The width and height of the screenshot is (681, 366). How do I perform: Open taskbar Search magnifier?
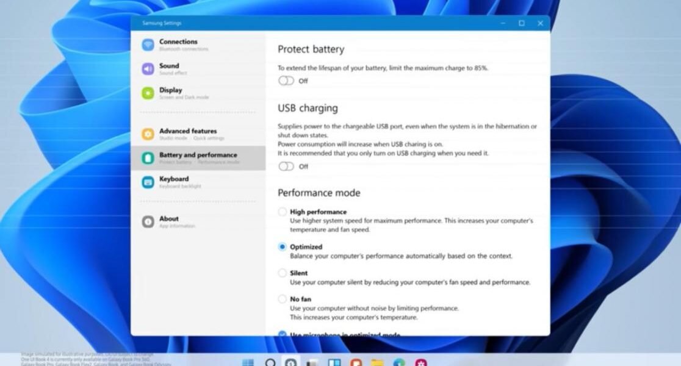(270, 362)
